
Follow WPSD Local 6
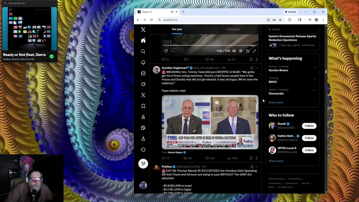tap(309, 150)
